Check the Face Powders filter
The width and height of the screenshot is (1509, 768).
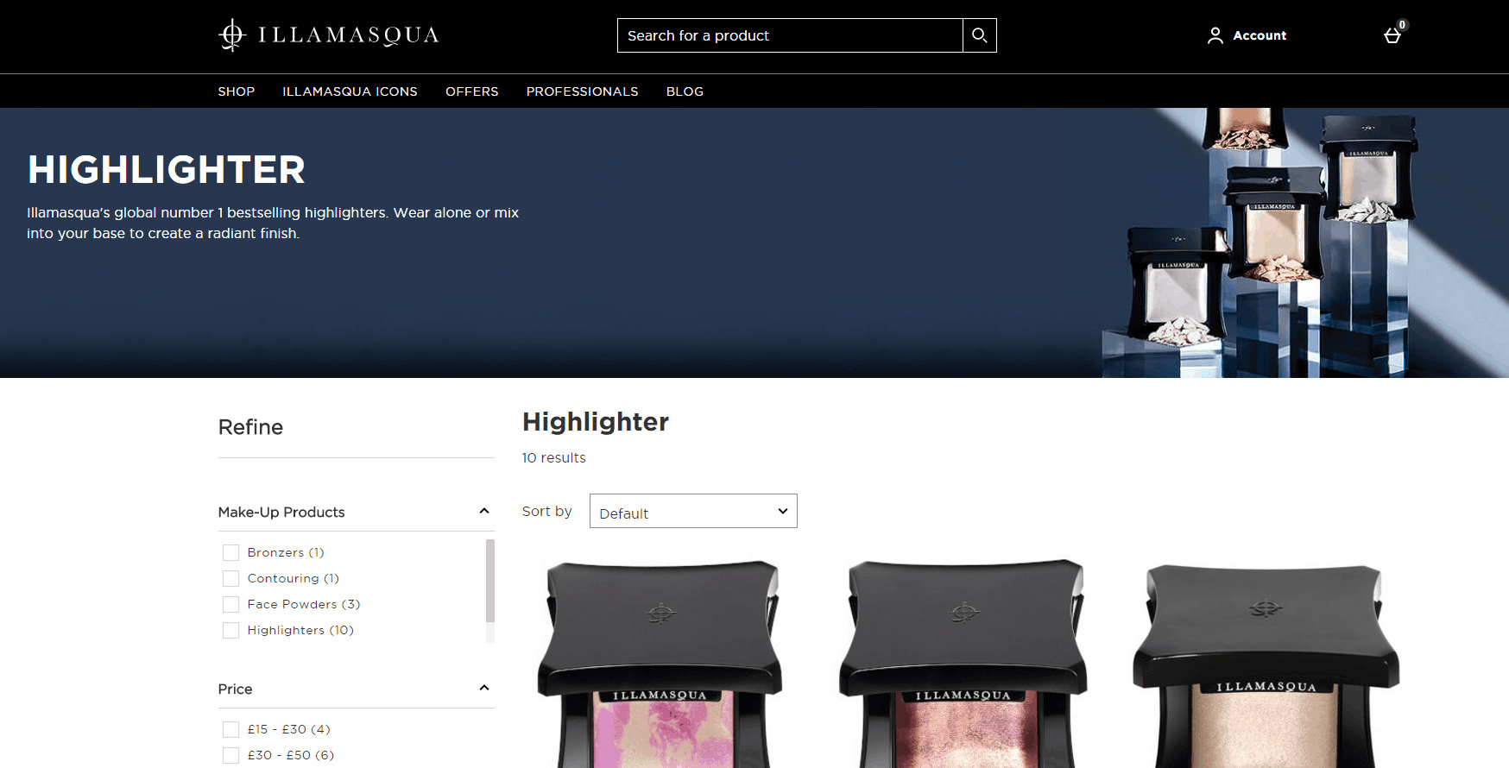tap(230, 604)
